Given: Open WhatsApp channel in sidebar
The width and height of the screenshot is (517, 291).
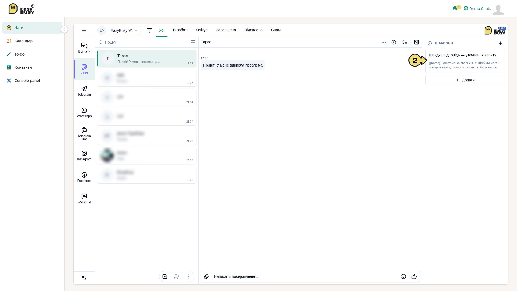Looking at the screenshot, I should coord(84,112).
